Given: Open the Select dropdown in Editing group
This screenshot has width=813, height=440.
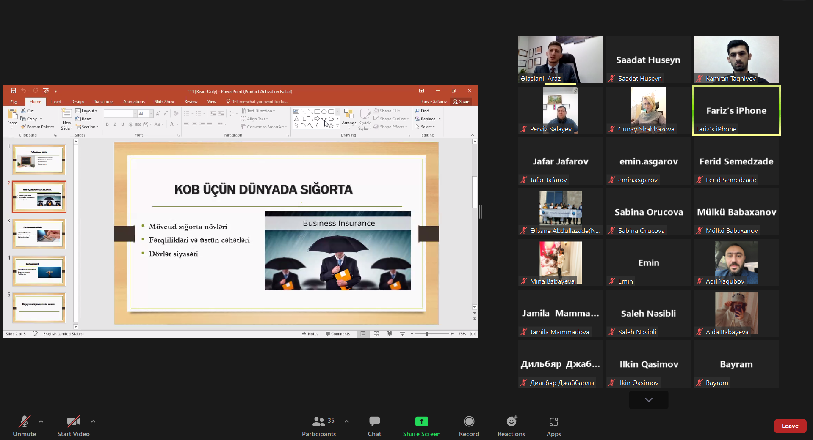Looking at the screenshot, I should coord(425,127).
